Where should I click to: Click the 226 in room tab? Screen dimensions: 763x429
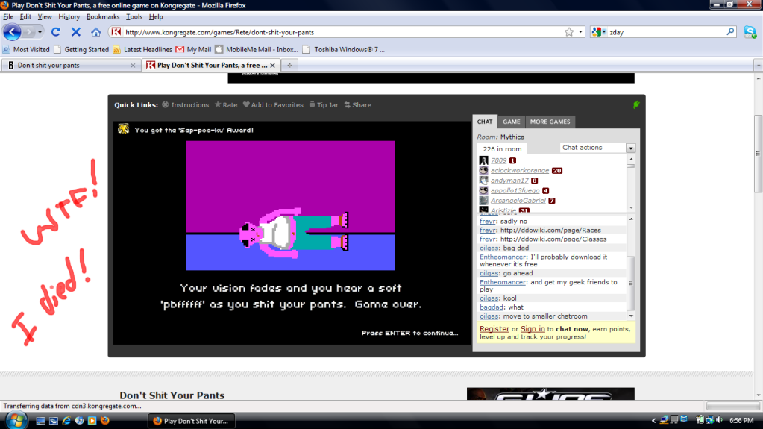(x=502, y=149)
